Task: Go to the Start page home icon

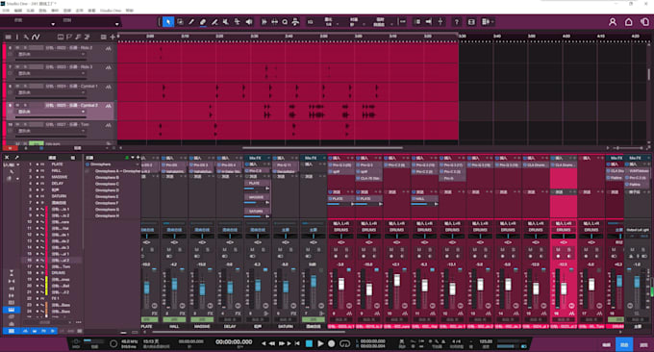Action: click(x=629, y=22)
